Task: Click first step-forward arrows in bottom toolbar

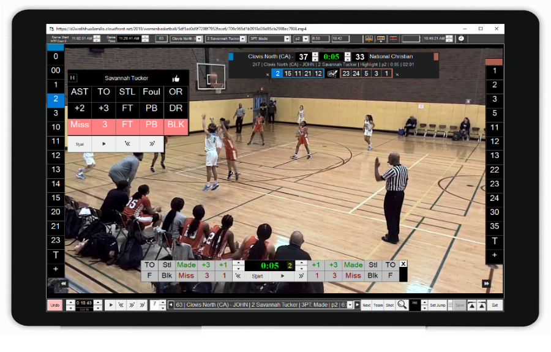Action: pos(132,305)
